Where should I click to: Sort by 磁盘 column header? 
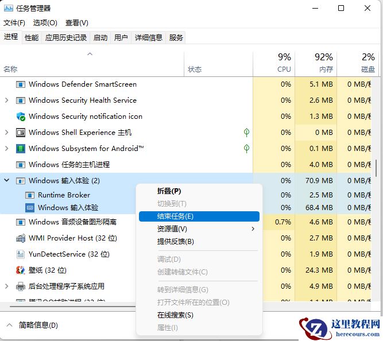(358, 64)
